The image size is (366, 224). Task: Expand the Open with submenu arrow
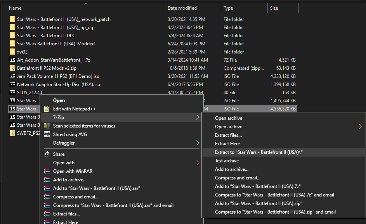pos(198,162)
